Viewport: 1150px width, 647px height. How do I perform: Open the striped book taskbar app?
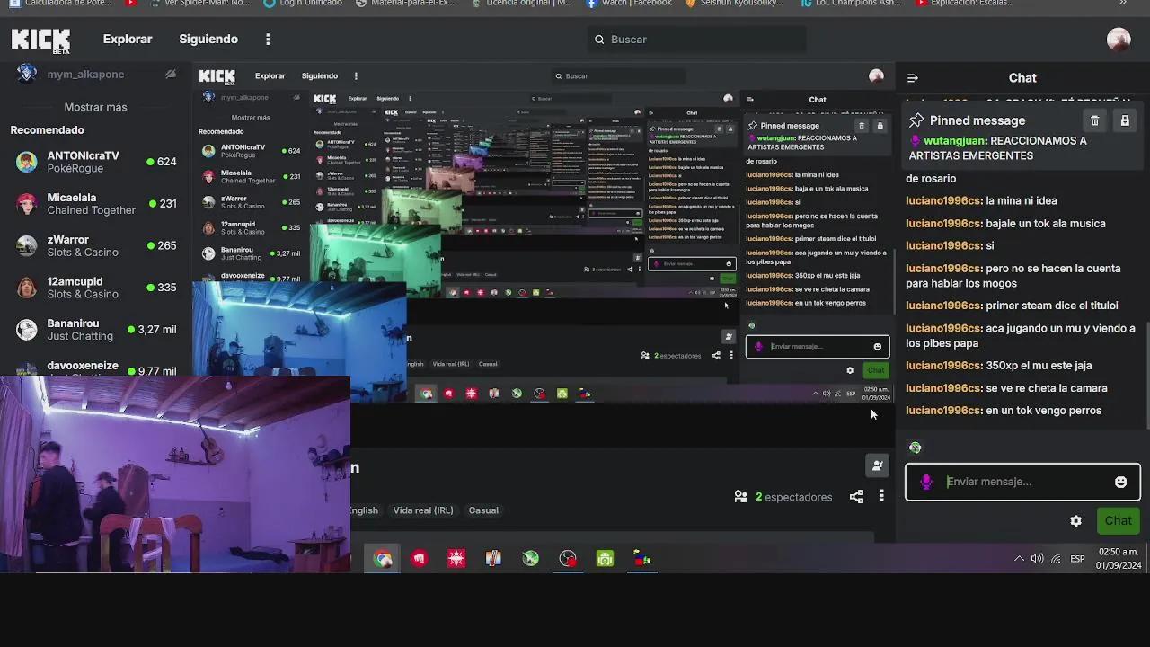(493, 559)
